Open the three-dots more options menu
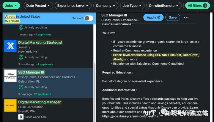Screen dimensions: 214x122 click(x=186, y=17)
